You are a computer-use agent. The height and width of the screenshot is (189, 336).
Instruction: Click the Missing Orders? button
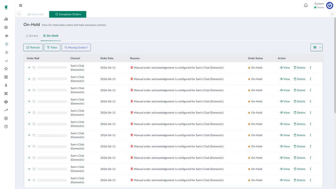pos(76,47)
